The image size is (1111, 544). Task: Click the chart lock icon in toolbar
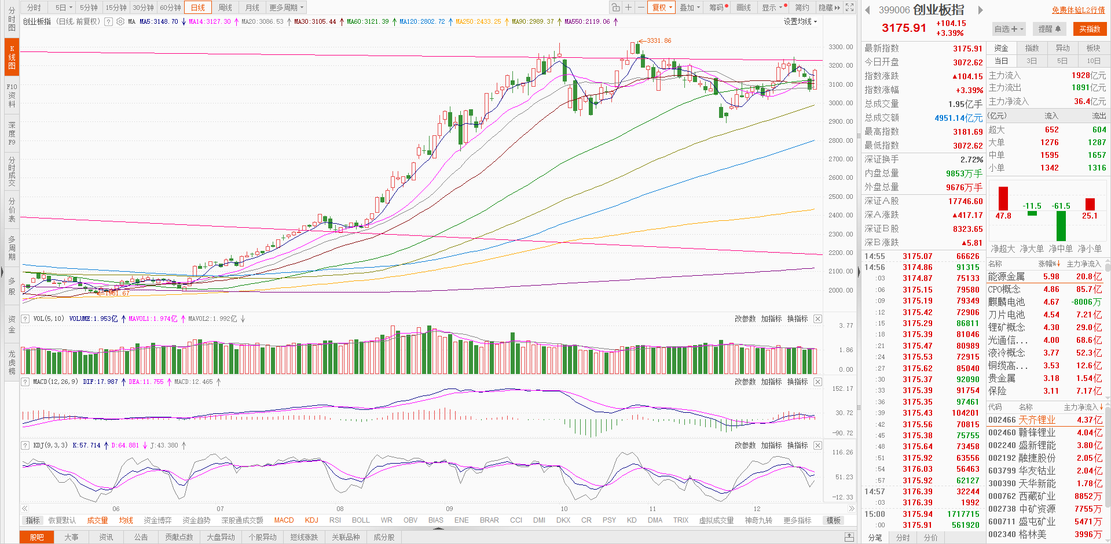[x=615, y=8]
